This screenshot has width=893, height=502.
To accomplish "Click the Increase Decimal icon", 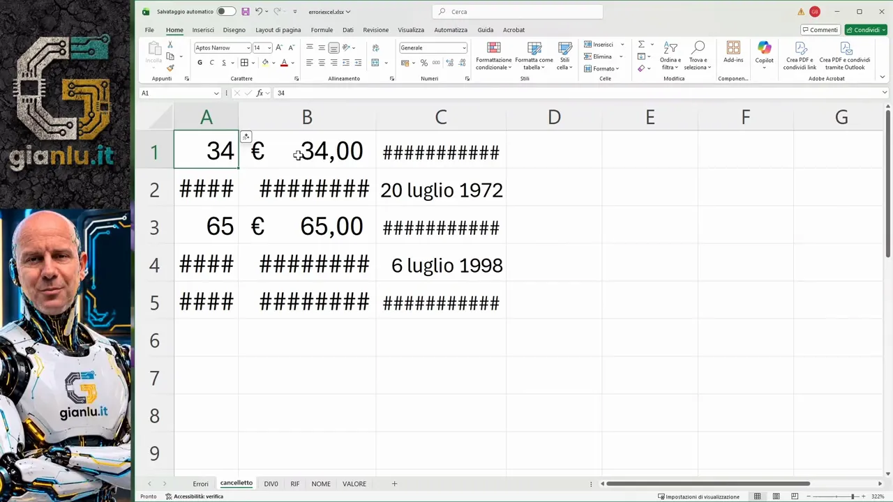I will coord(449,63).
